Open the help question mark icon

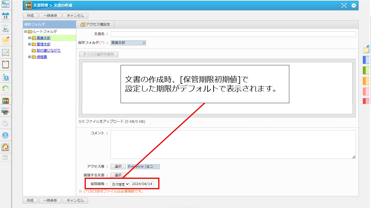click(5, 135)
